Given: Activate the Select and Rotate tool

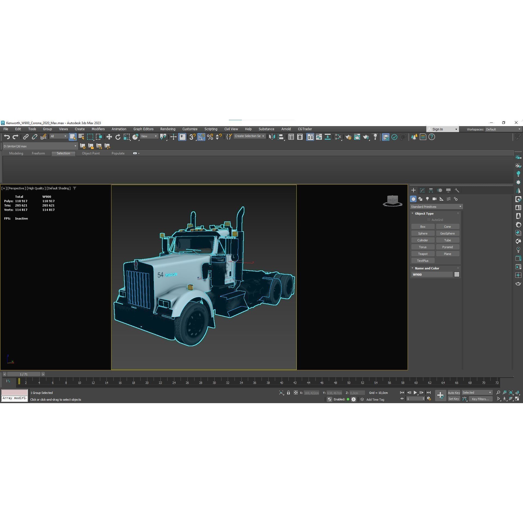Looking at the screenshot, I should [x=118, y=137].
